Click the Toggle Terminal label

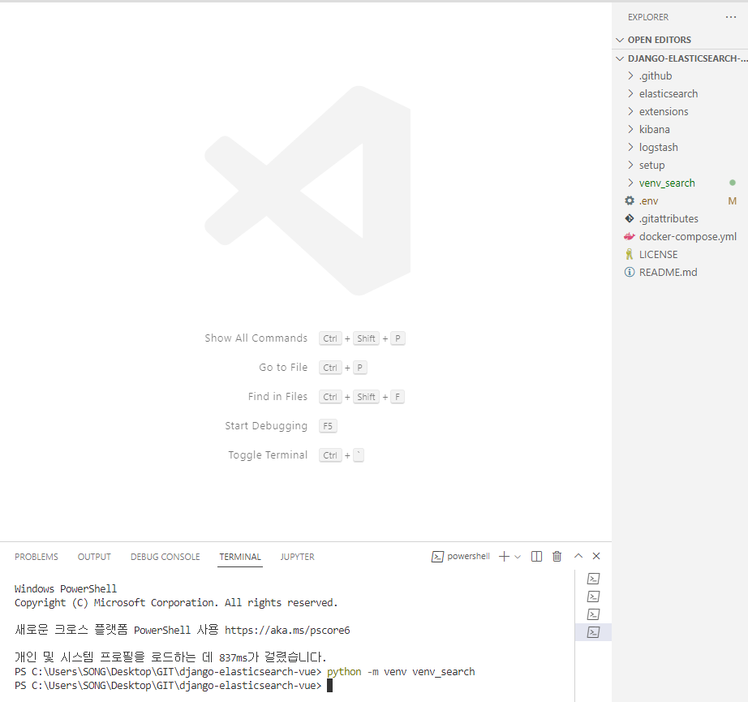click(x=268, y=455)
